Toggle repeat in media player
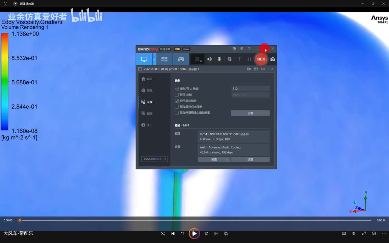The width and height of the screenshot is (389, 243). coord(226,234)
